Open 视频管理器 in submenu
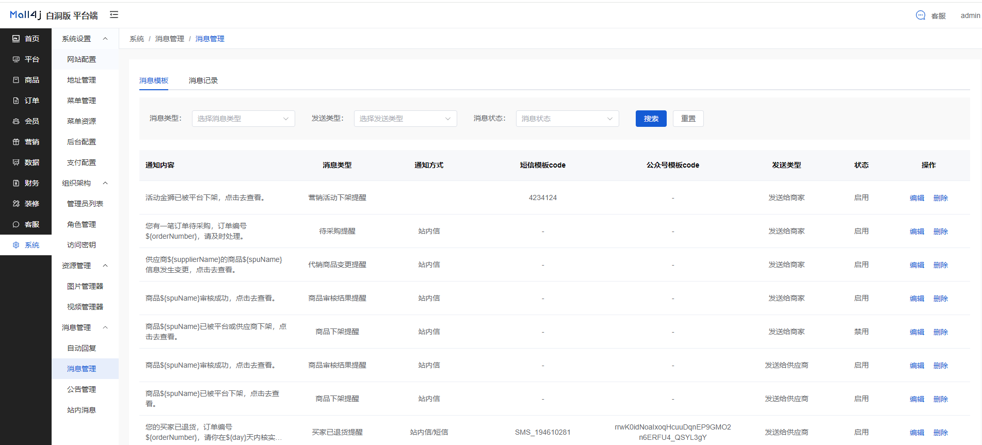 pyautogui.click(x=85, y=307)
